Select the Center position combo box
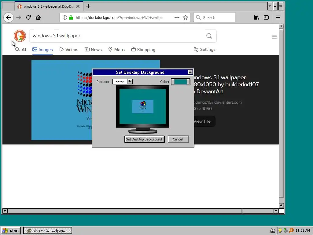Viewport: 313px width, 235px height. click(x=122, y=82)
